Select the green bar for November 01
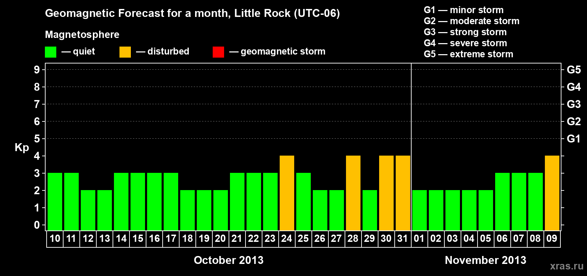The width and height of the screenshot is (587, 276). 420,210
